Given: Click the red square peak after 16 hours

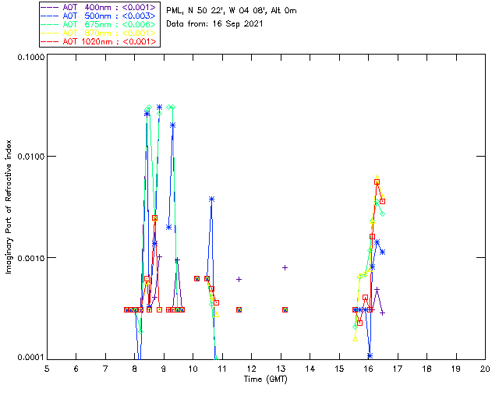Looking at the screenshot, I should 377,182.
